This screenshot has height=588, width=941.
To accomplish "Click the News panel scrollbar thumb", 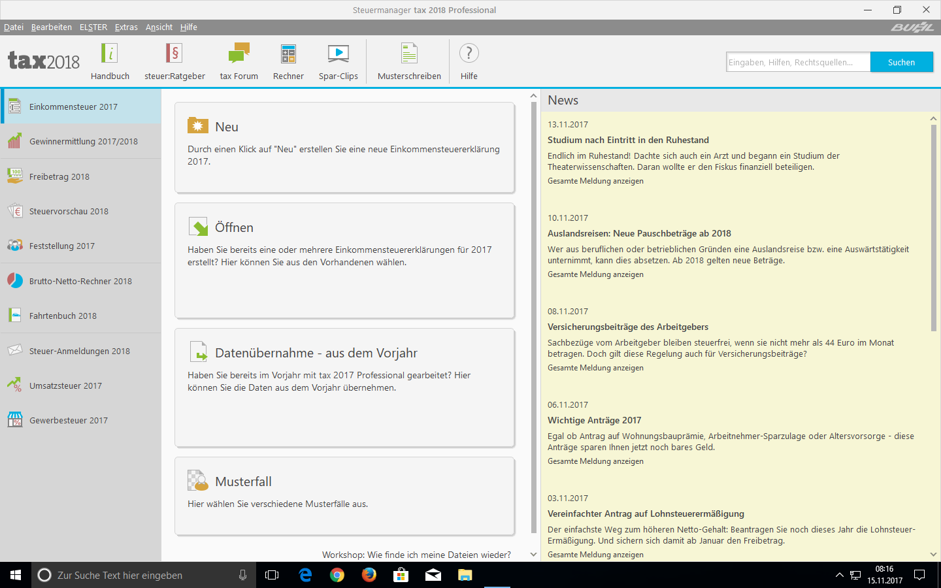I will click(933, 227).
